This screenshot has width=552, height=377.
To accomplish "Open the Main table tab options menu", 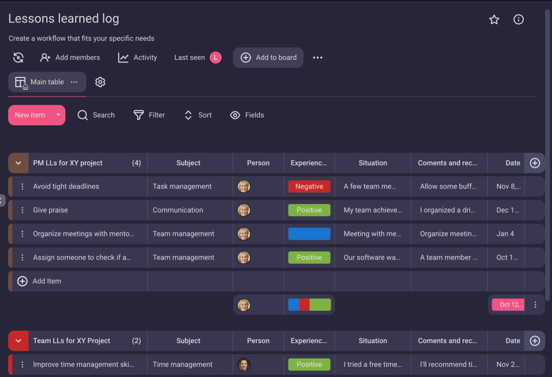I will [74, 81].
